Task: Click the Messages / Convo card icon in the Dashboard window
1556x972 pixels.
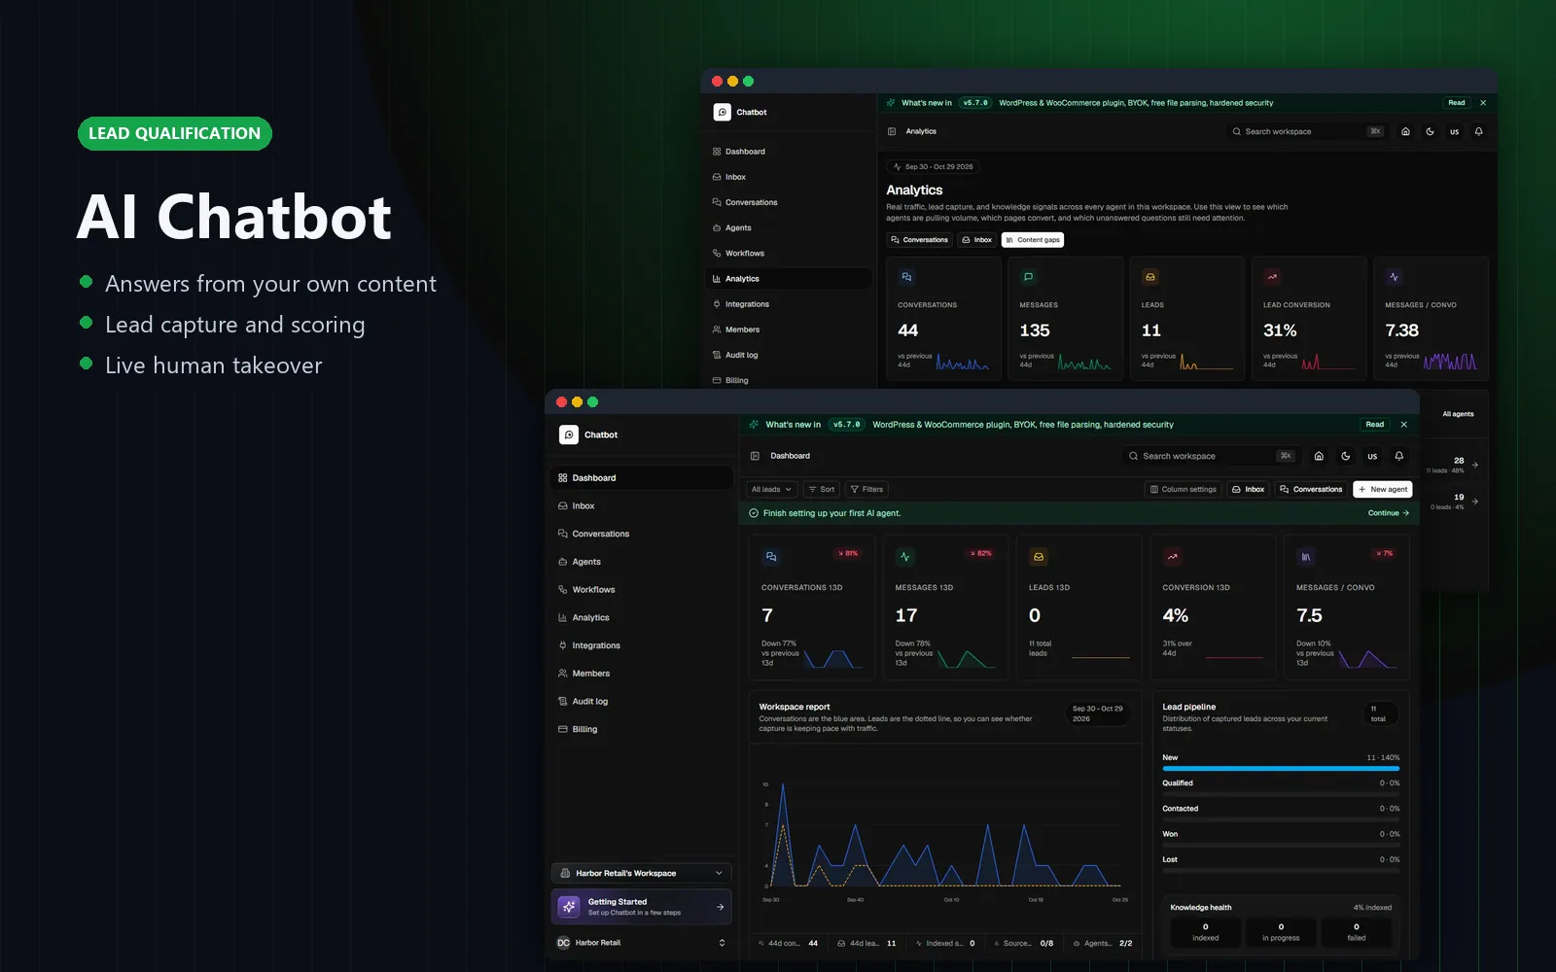Action: point(1306,557)
